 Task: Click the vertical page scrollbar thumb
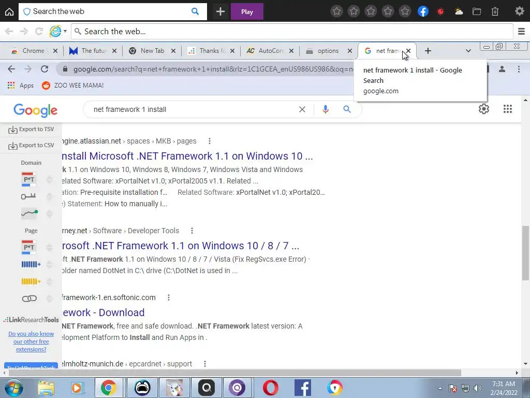(x=525, y=253)
